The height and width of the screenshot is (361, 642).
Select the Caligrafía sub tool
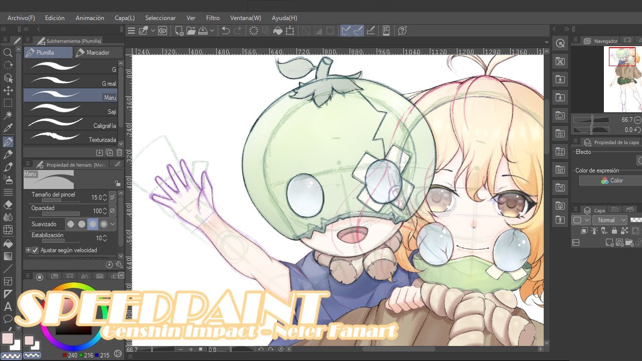coord(71,123)
